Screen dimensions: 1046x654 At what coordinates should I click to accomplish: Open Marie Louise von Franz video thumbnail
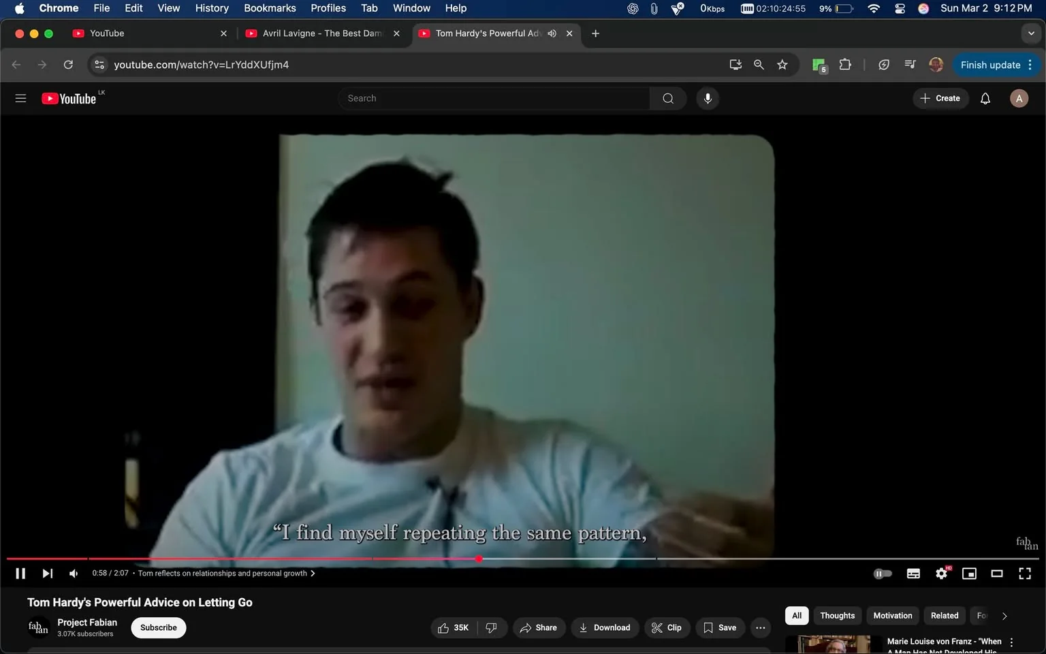[834, 644]
